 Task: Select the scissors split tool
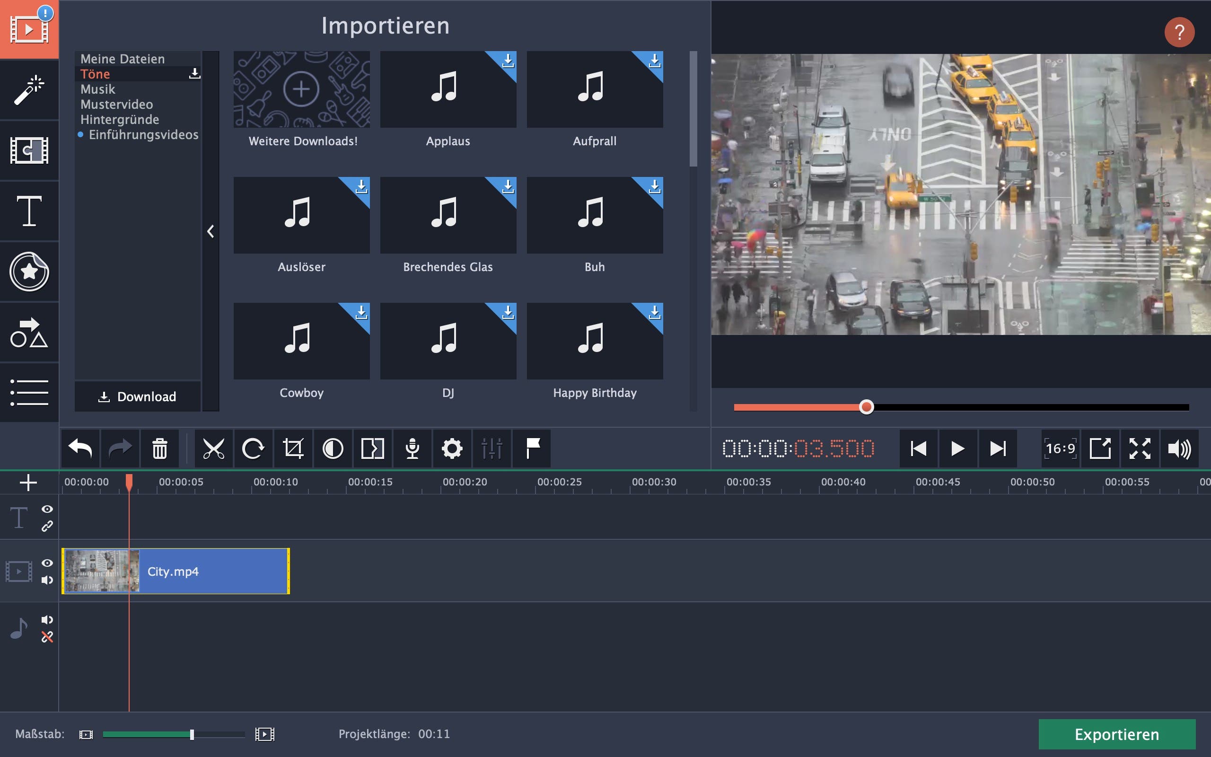pyautogui.click(x=213, y=448)
